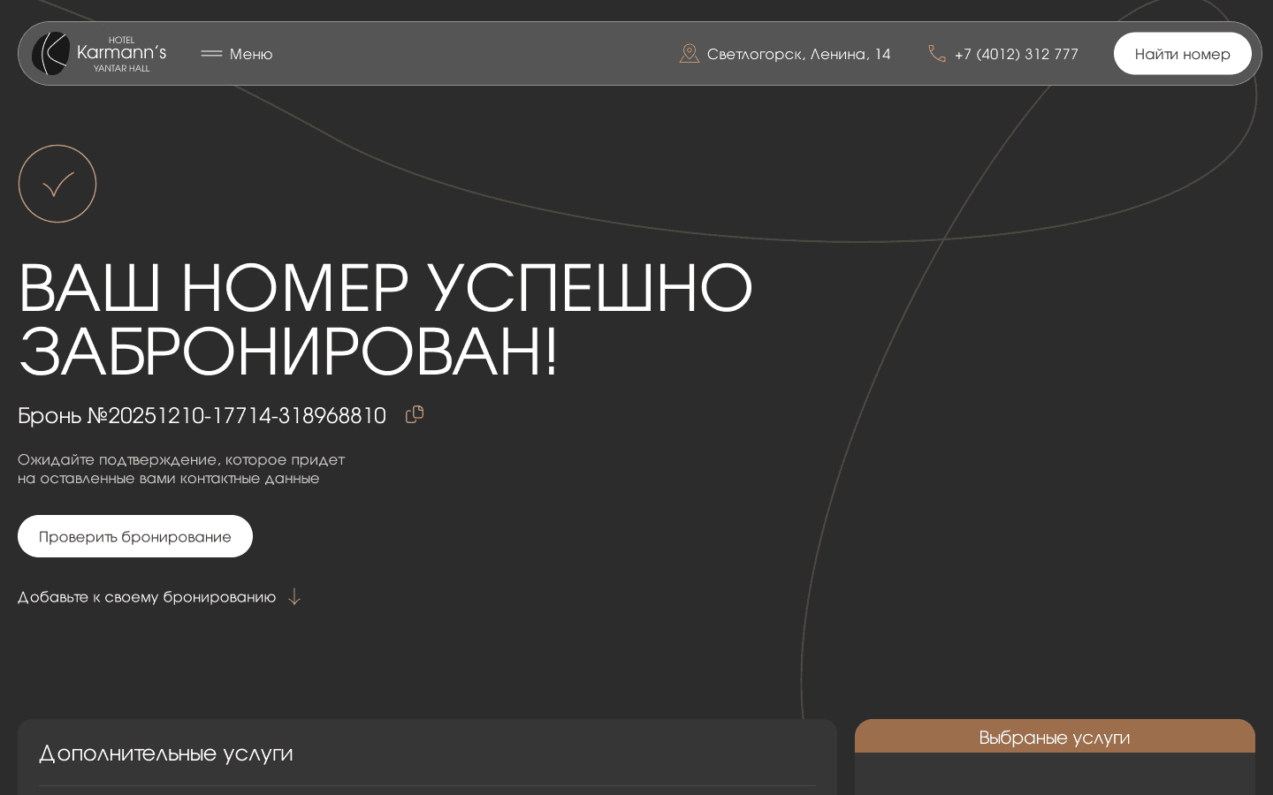Image resolution: width=1273 pixels, height=795 pixels.
Task: Call the +7 (4012) 312 777 phone link
Action: point(1017,53)
